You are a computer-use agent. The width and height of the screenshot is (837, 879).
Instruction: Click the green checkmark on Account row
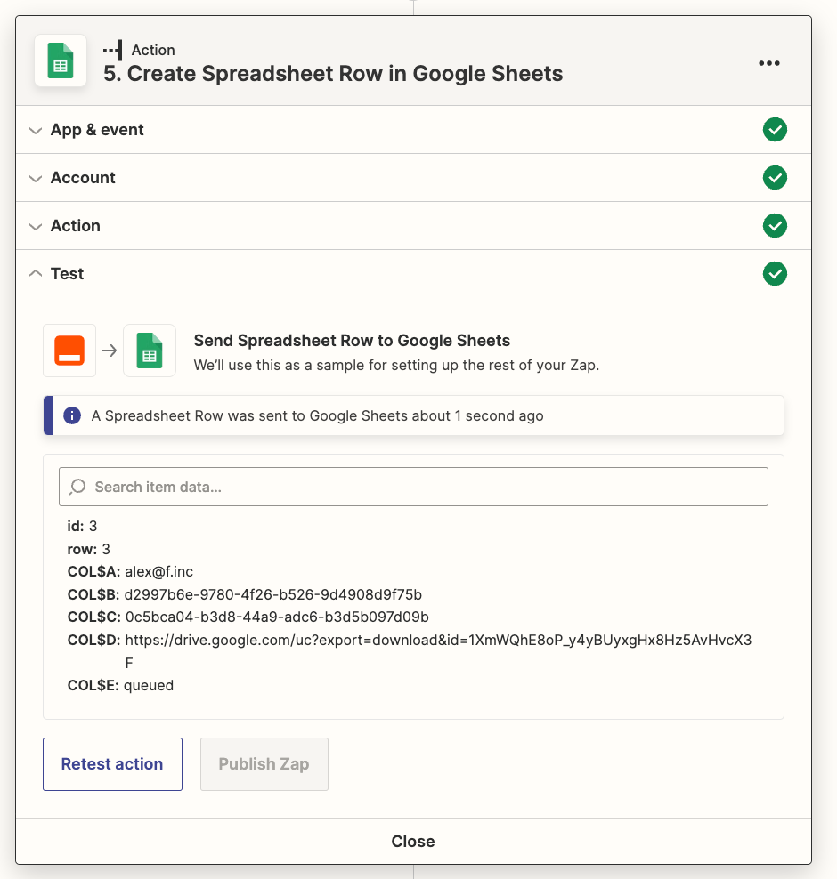(x=775, y=178)
